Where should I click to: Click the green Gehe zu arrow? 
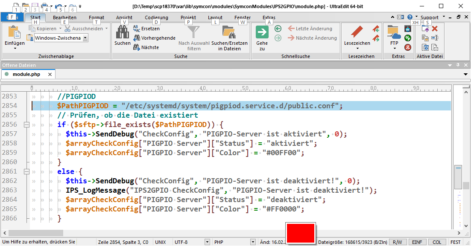pos(262,32)
